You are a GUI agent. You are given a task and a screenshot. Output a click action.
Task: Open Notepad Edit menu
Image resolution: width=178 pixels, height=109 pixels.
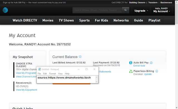point(45,73)
